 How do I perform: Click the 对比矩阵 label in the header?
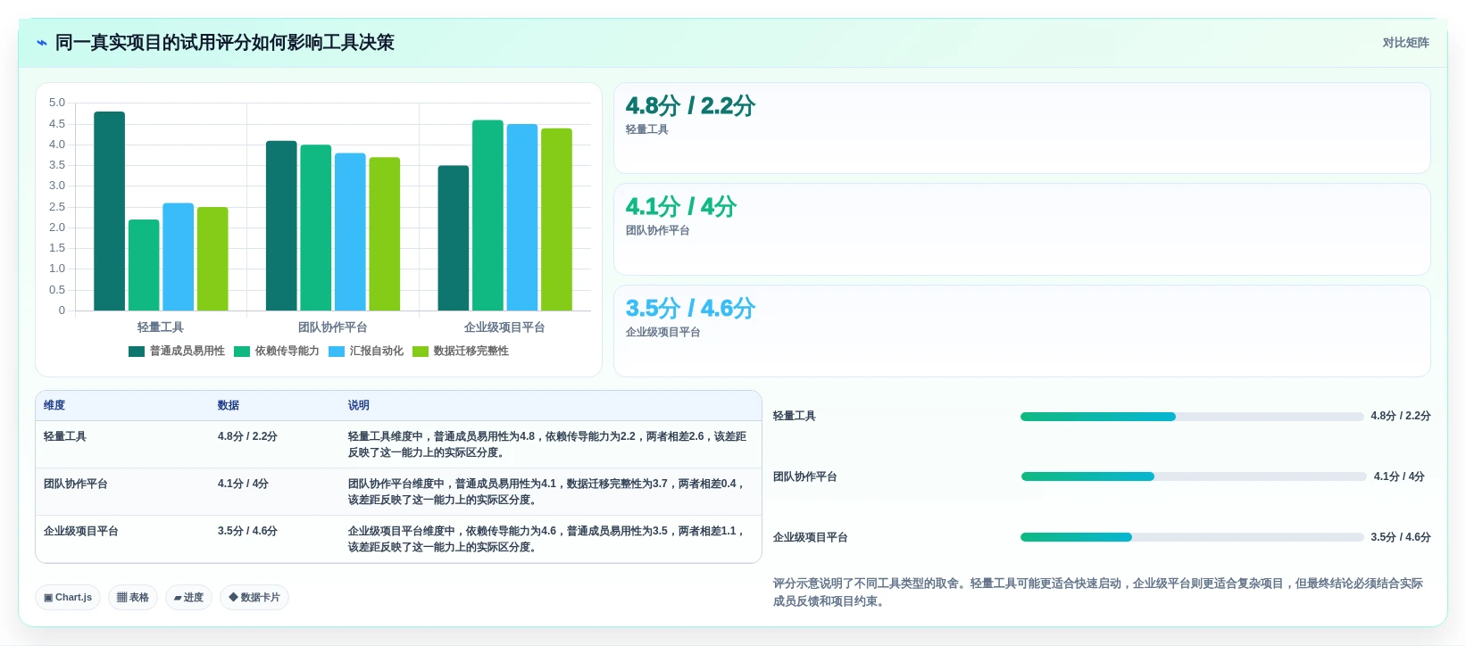click(x=1405, y=43)
